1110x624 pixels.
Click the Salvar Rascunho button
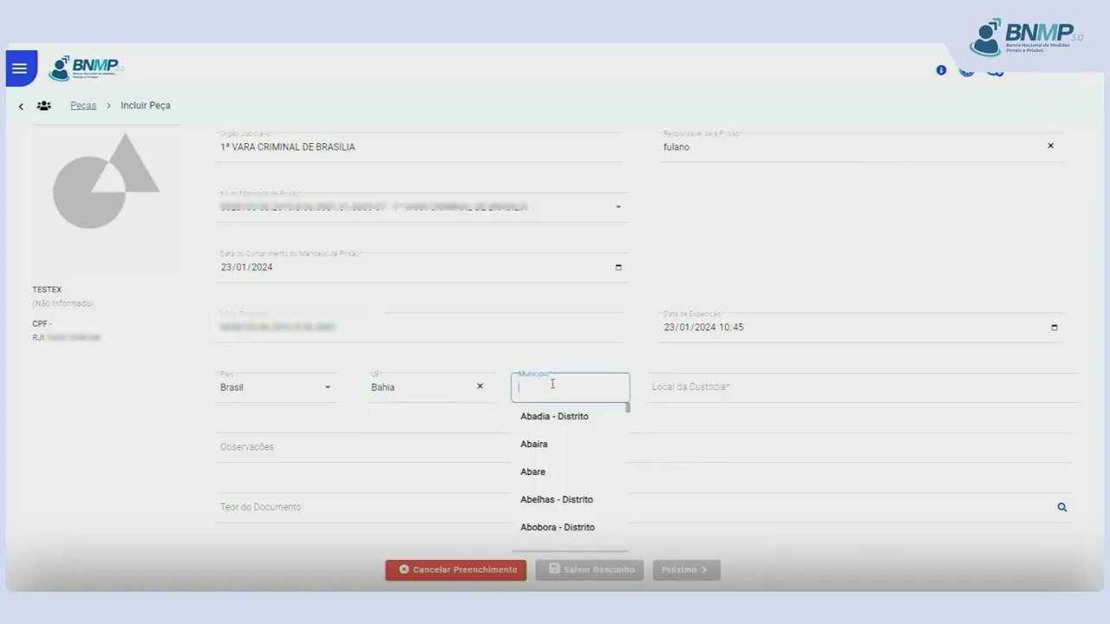(x=590, y=570)
